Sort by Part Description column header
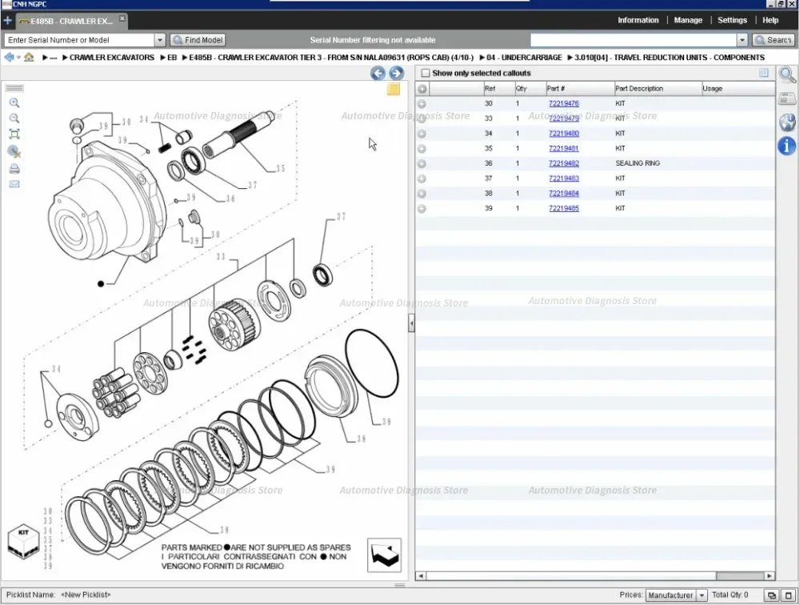 coord(658,89)
